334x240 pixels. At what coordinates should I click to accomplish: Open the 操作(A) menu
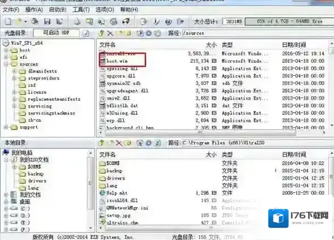tap(34, 10)
